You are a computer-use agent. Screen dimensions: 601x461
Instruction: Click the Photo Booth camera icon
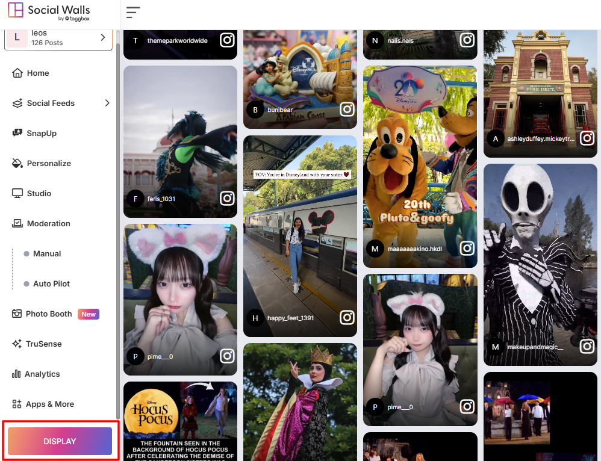[16, 314]
